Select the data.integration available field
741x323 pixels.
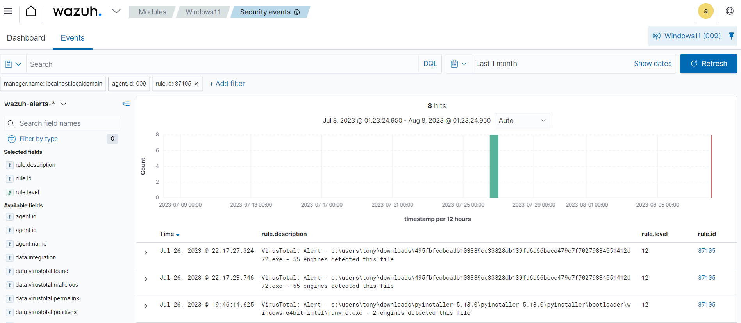tap(36, 257)
